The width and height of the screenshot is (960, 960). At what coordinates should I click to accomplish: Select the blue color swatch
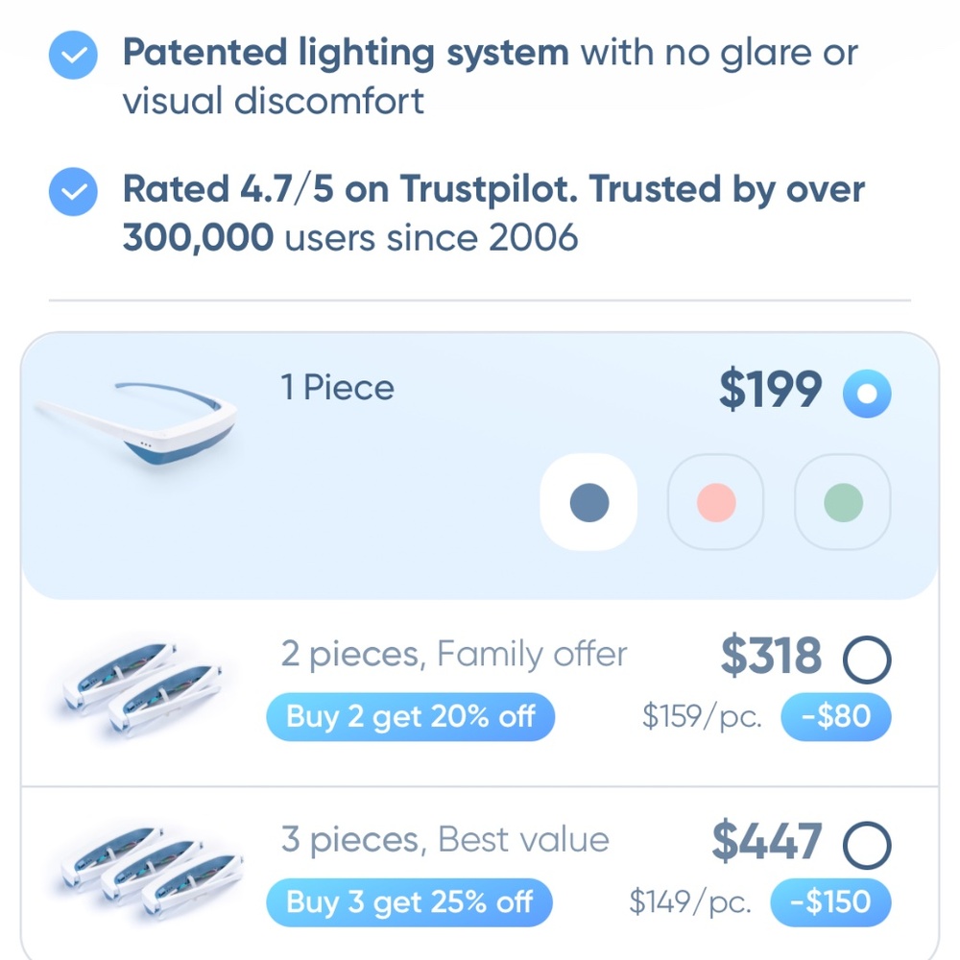coord(588,500)
